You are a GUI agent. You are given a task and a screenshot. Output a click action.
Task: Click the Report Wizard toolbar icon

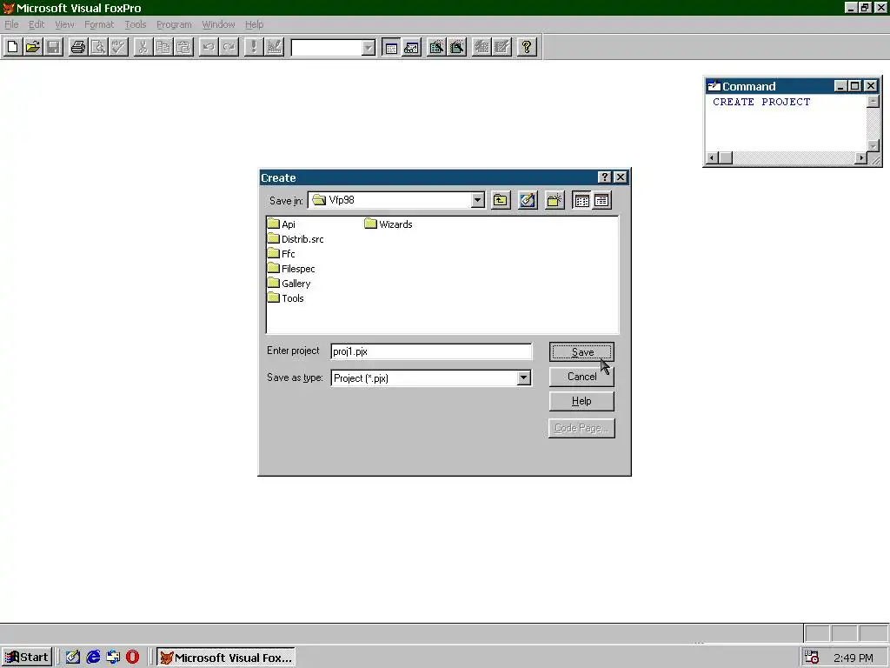point(456,47)
